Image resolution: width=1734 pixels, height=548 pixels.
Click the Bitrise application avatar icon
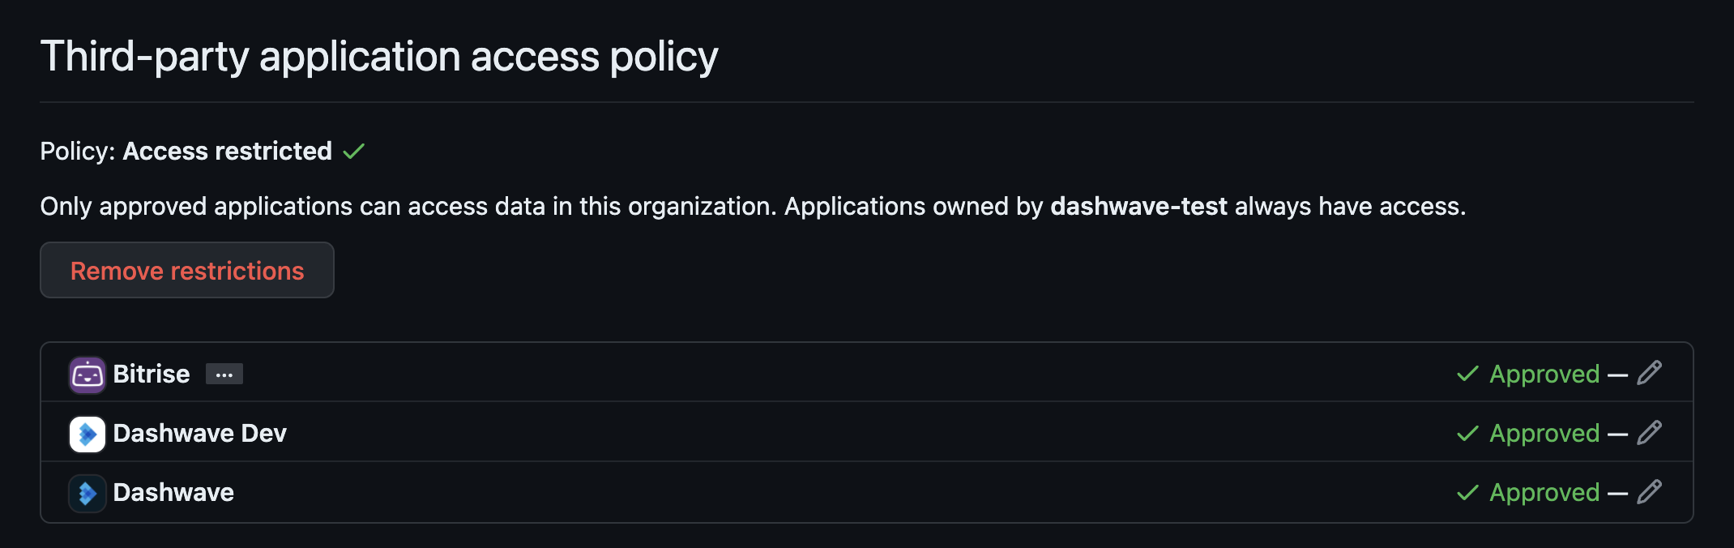tap(86, 374)
